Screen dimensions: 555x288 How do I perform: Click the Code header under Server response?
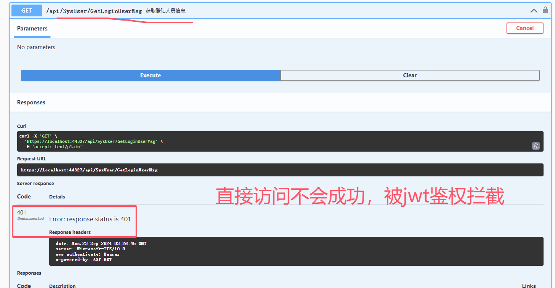coord(24,197)
